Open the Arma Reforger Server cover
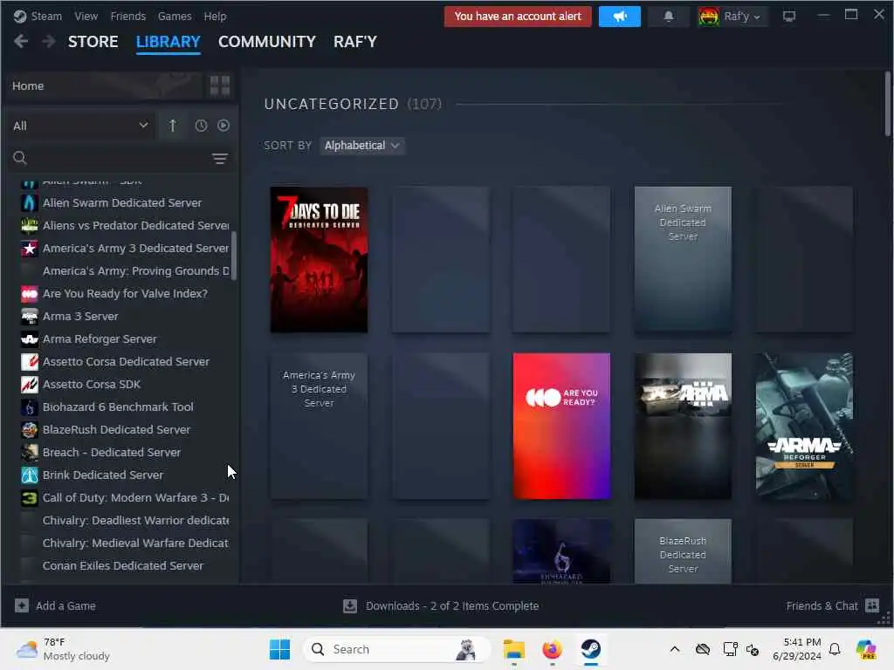The image size is (894, 670). coord(804,426)
